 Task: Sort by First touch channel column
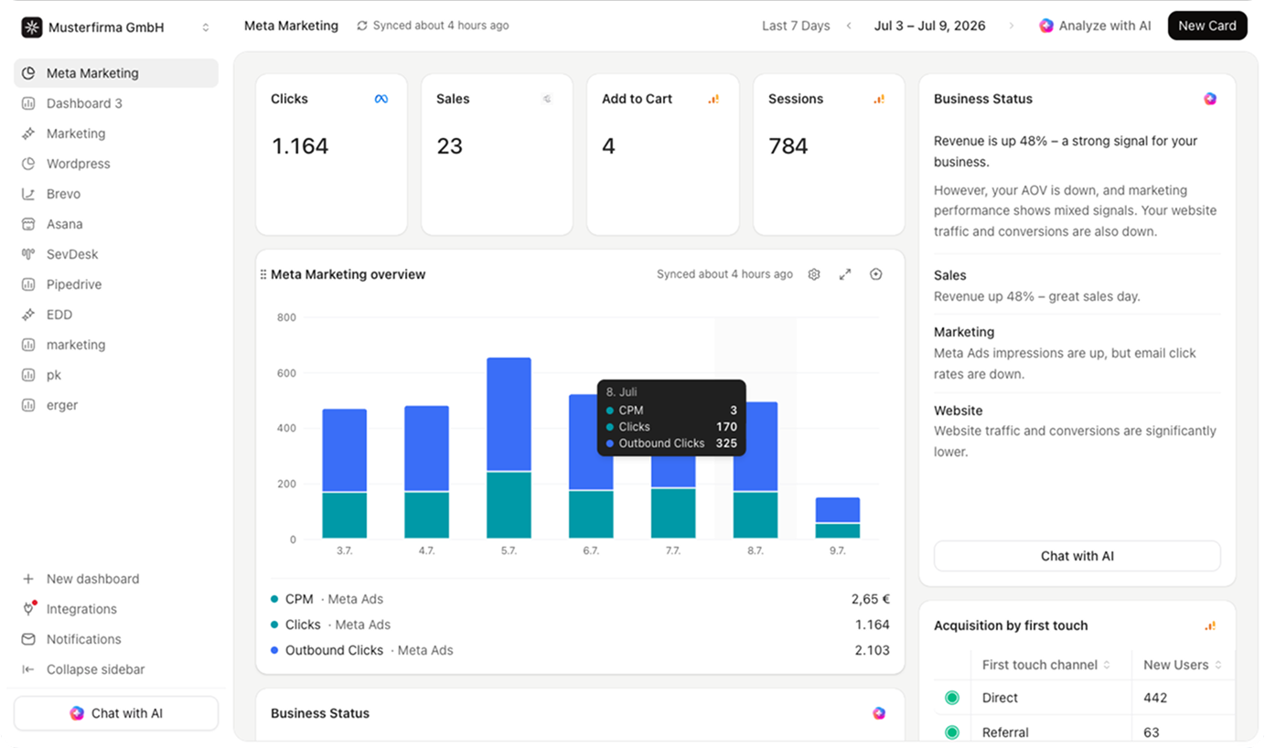click(x=1045, y=665)
